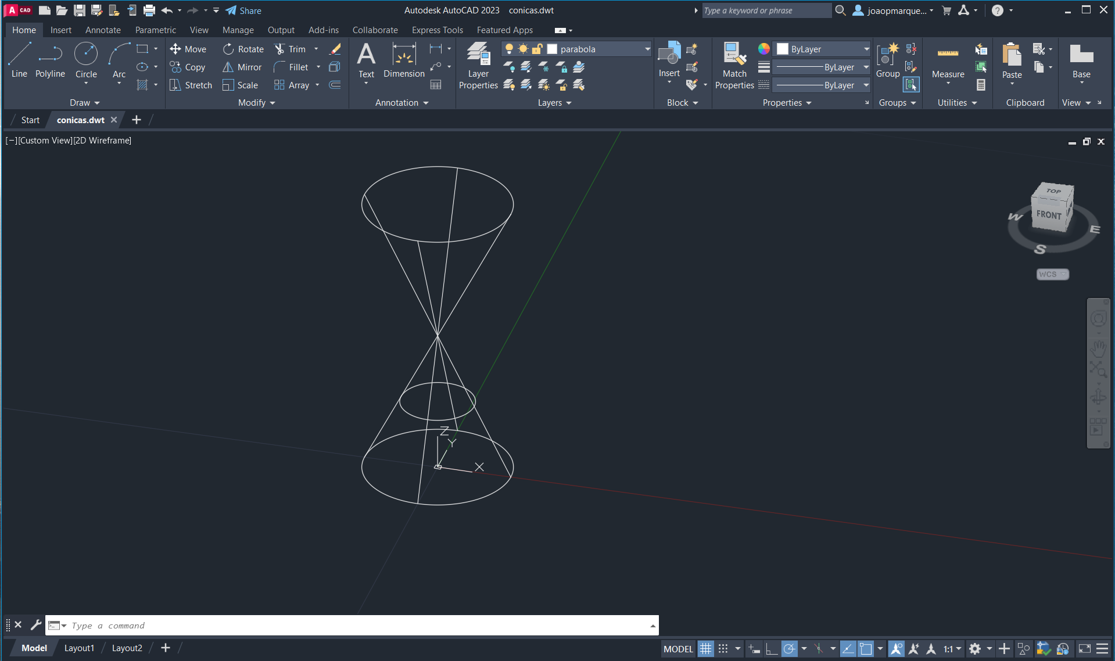1115x661 pixels.
Task: Click the WCS coordinate system button
Action: [x=1052, y=274]
